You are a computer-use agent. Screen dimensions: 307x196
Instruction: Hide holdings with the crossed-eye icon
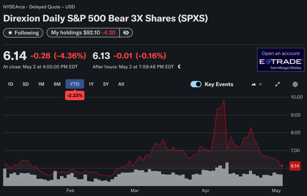coord(126,33)
